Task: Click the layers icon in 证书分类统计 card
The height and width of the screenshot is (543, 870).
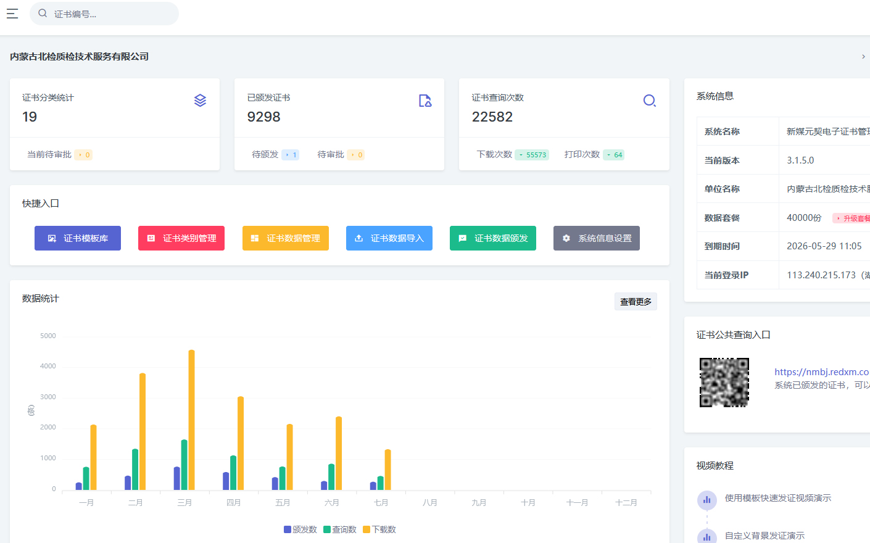Action: point(200,101)
